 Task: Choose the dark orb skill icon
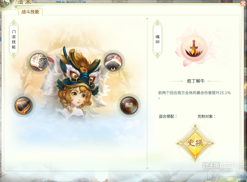click(129, 105)
